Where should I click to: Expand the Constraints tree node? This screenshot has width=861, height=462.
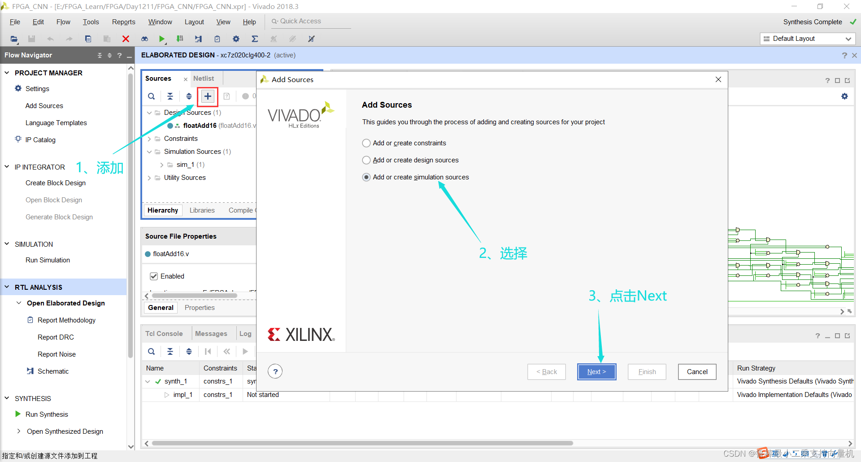(149, 139)
